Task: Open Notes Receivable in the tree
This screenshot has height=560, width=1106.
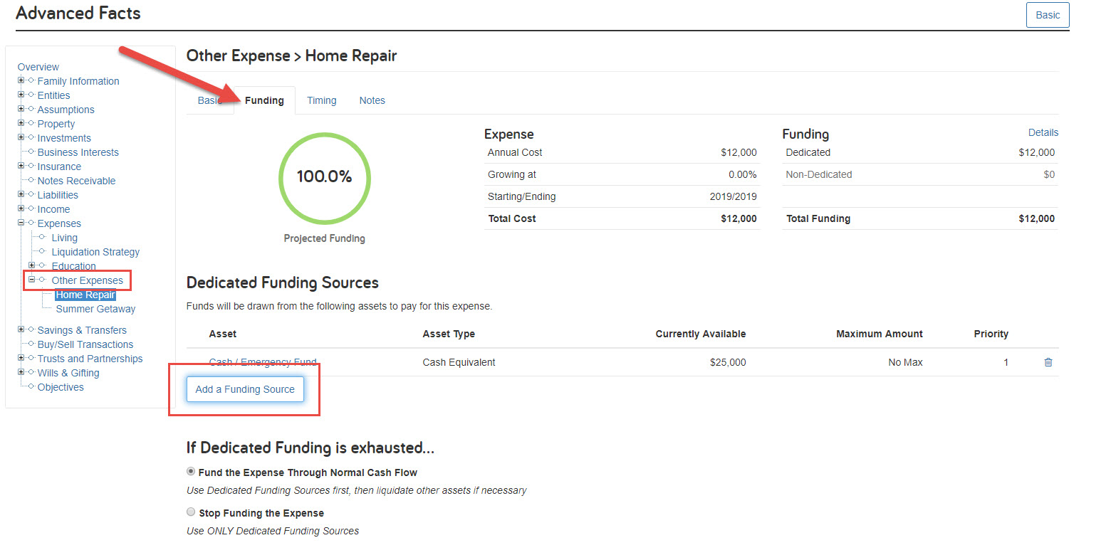Action: (x=76, y=181)
